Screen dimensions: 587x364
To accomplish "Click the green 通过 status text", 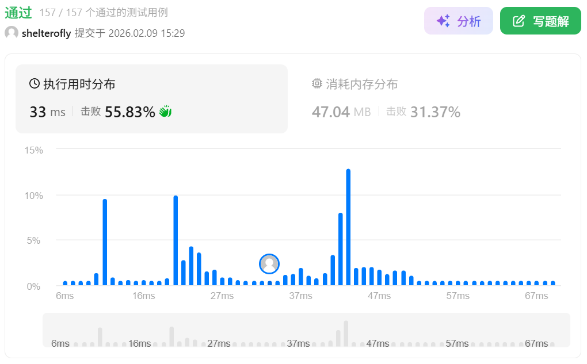I will pyautogui.click(x=18, y=13).
